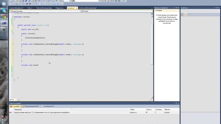
Task: Click the Start Debugging play icon
Action: tap(57, 1)
